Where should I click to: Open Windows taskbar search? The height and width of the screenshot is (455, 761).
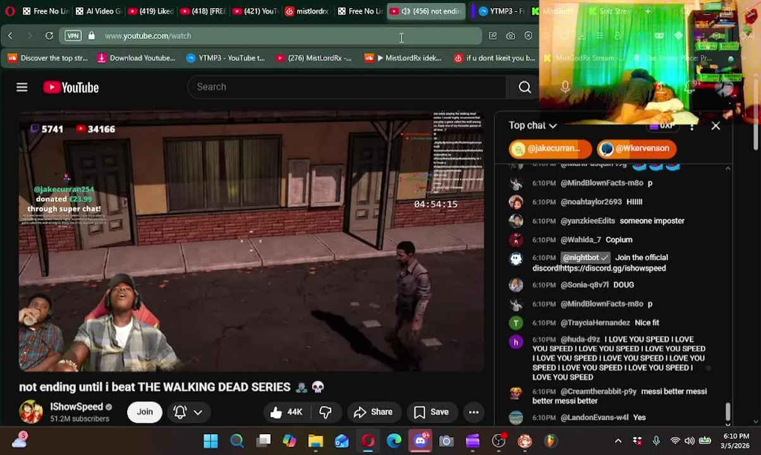237,441
